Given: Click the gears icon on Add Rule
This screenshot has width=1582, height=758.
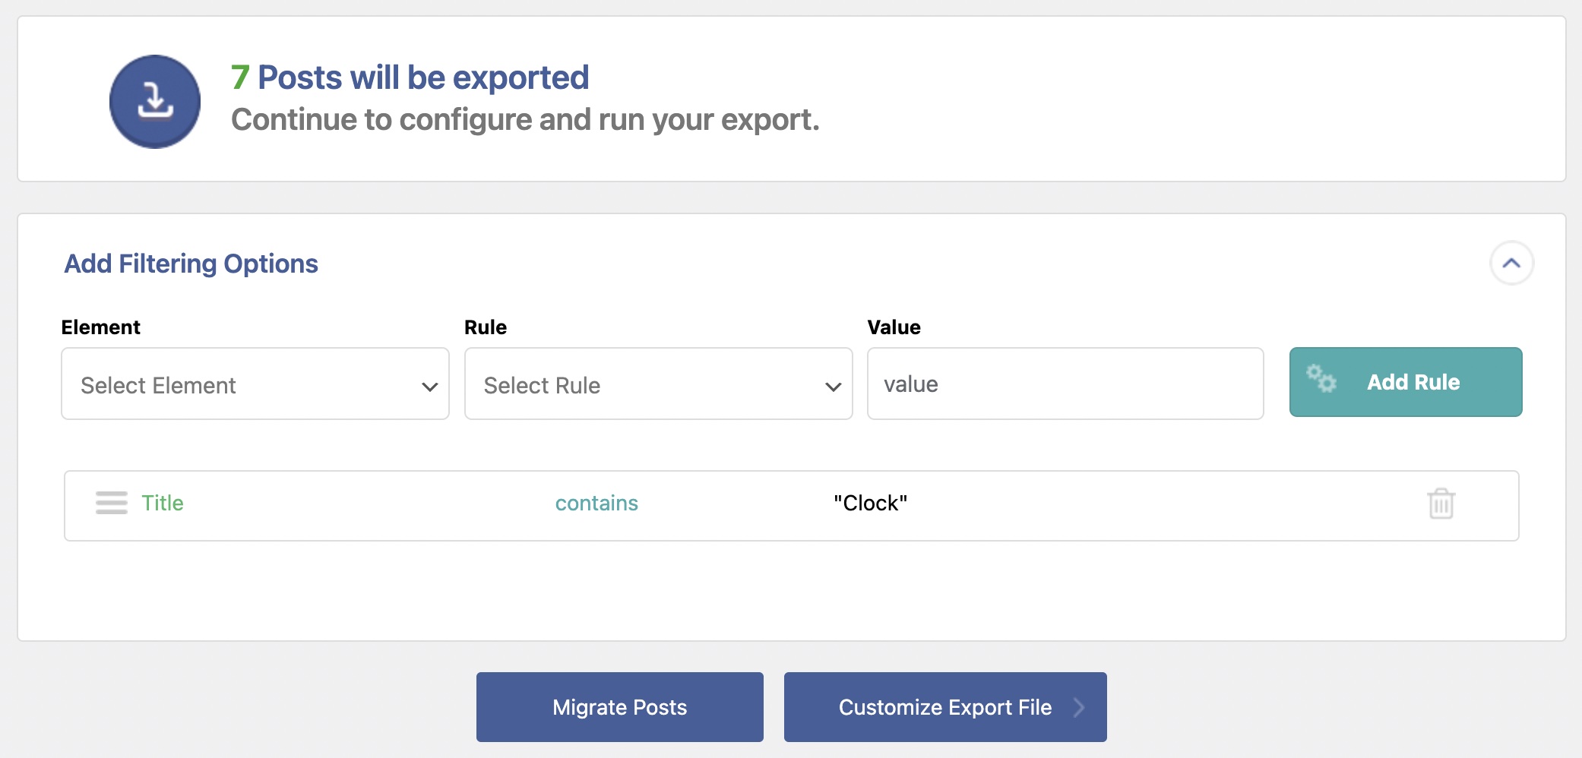Looking at the screenshot, I should [1321, 378].
